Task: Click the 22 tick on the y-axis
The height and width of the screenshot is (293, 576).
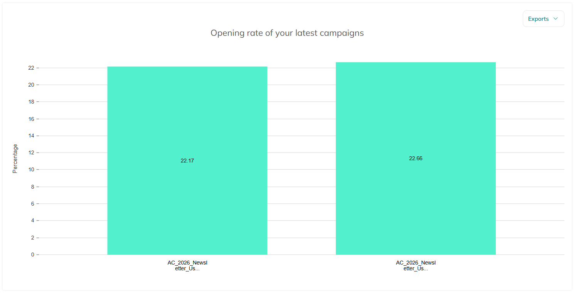Action: (31, 68)
